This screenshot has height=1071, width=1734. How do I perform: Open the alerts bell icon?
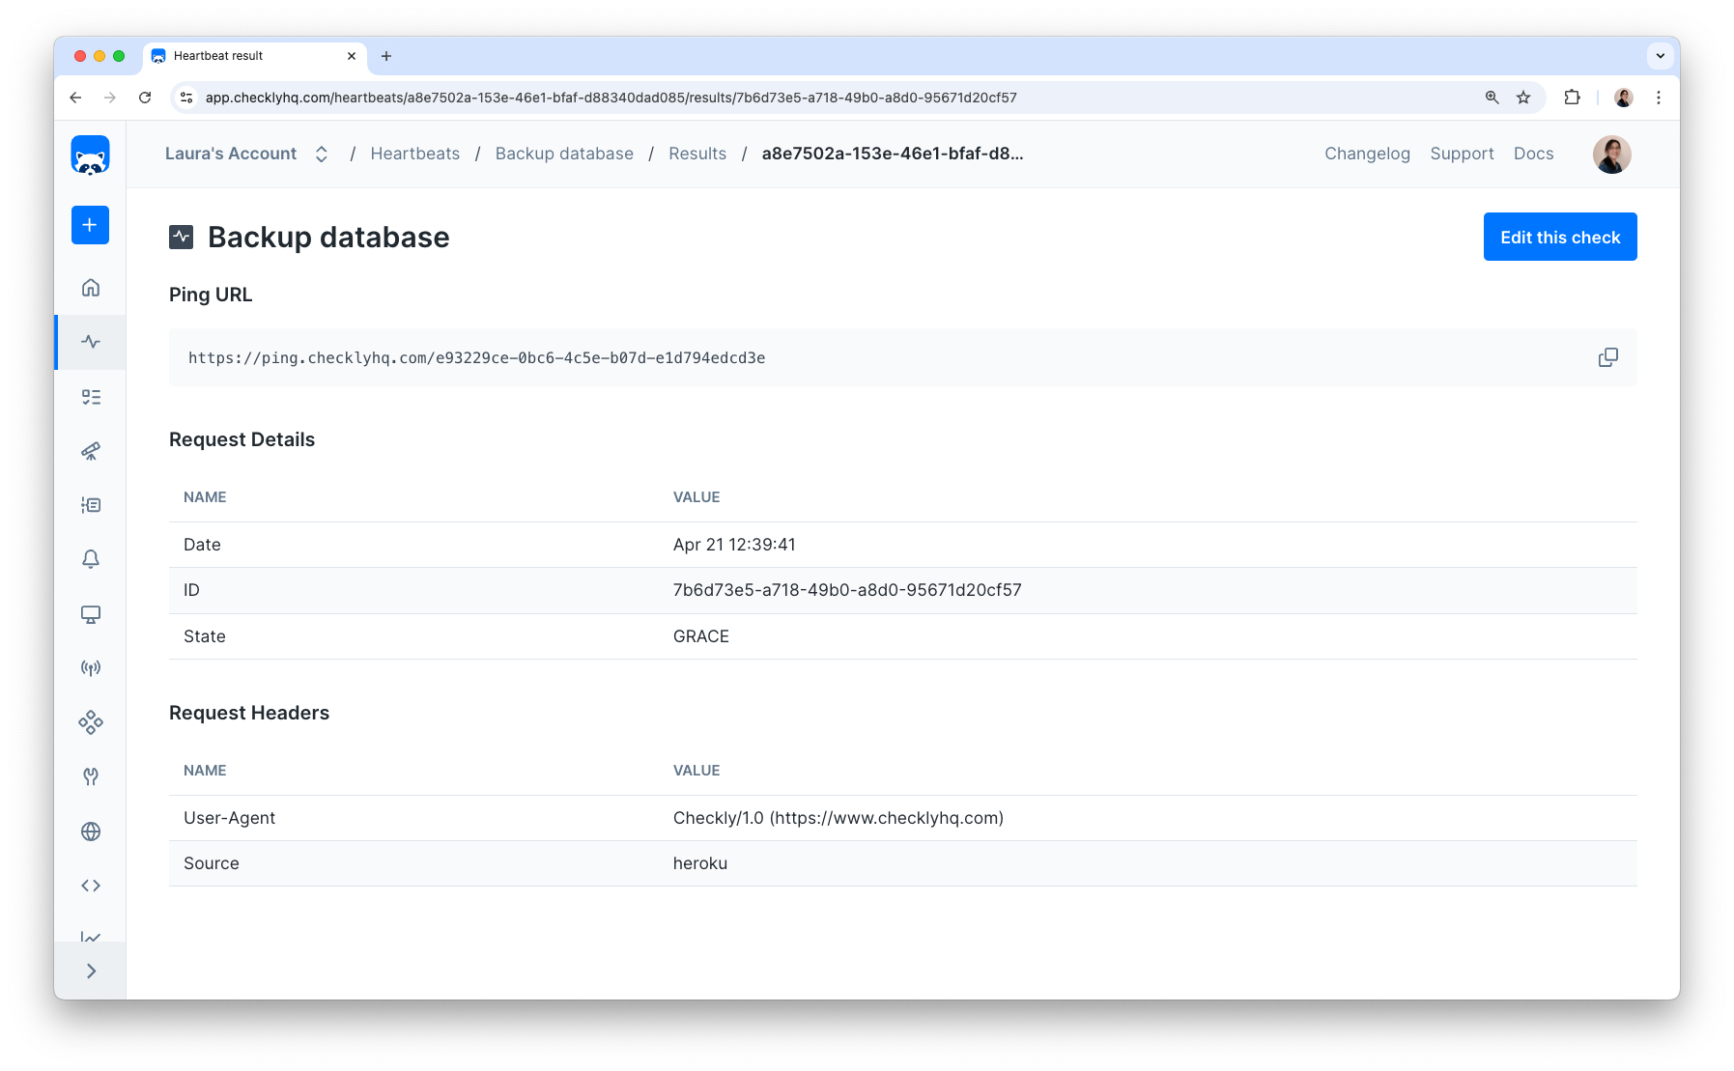click(x=91, y=559)
